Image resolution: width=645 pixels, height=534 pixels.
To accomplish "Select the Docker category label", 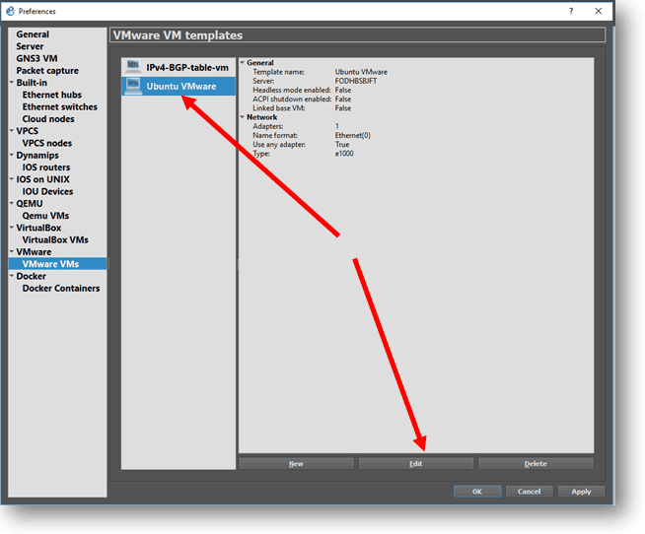I will click(x=31, y=276).
